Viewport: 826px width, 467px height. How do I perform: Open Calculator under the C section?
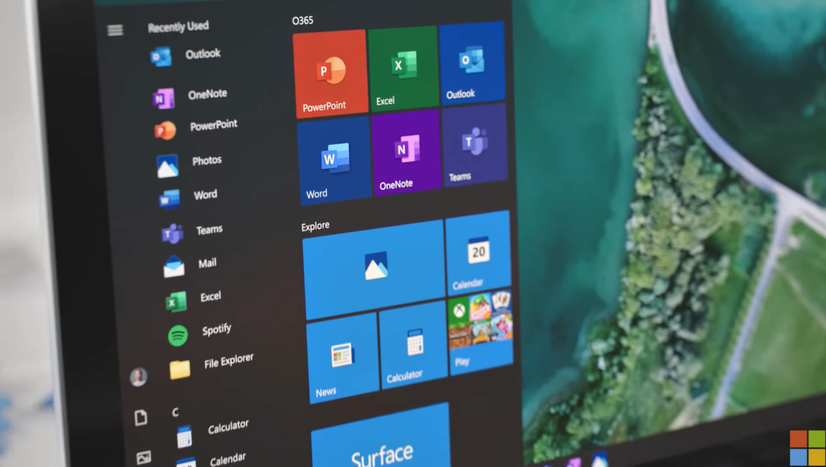point(213,432)
